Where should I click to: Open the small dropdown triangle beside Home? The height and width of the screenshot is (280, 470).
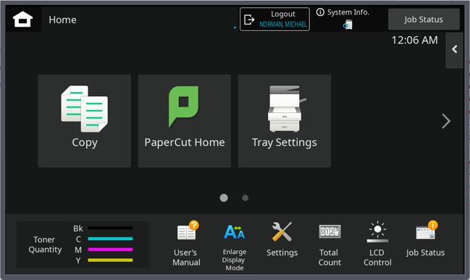[x=235, y=27]
